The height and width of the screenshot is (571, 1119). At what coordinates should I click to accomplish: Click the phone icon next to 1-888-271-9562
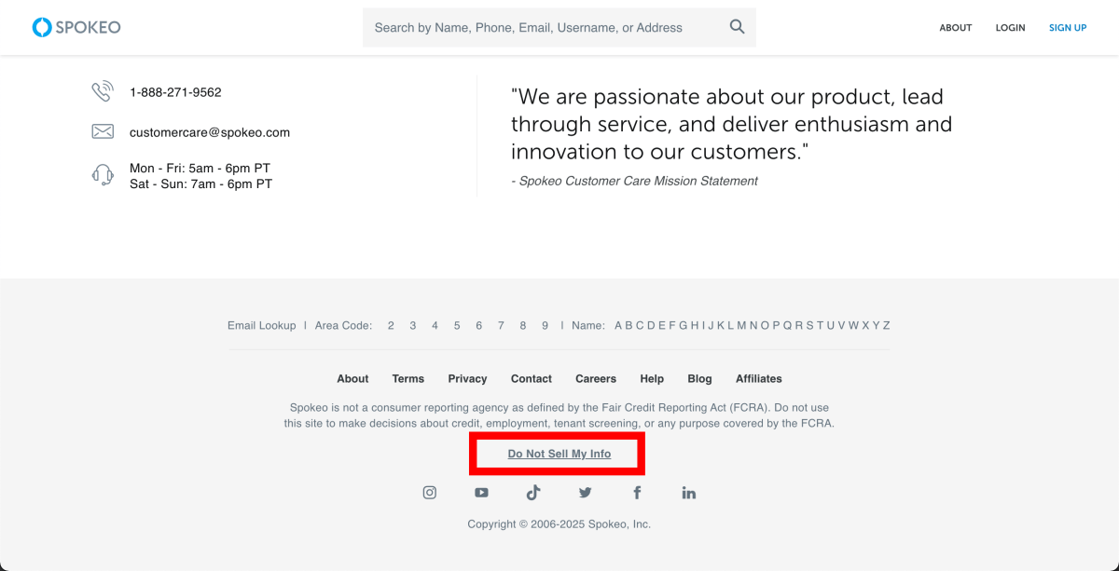103,91
